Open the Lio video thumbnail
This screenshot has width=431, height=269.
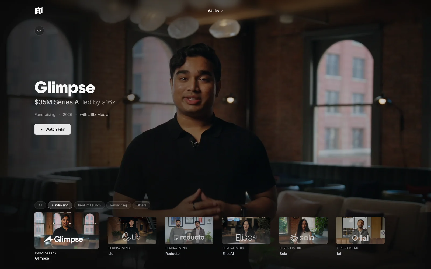tap(132, 230)
